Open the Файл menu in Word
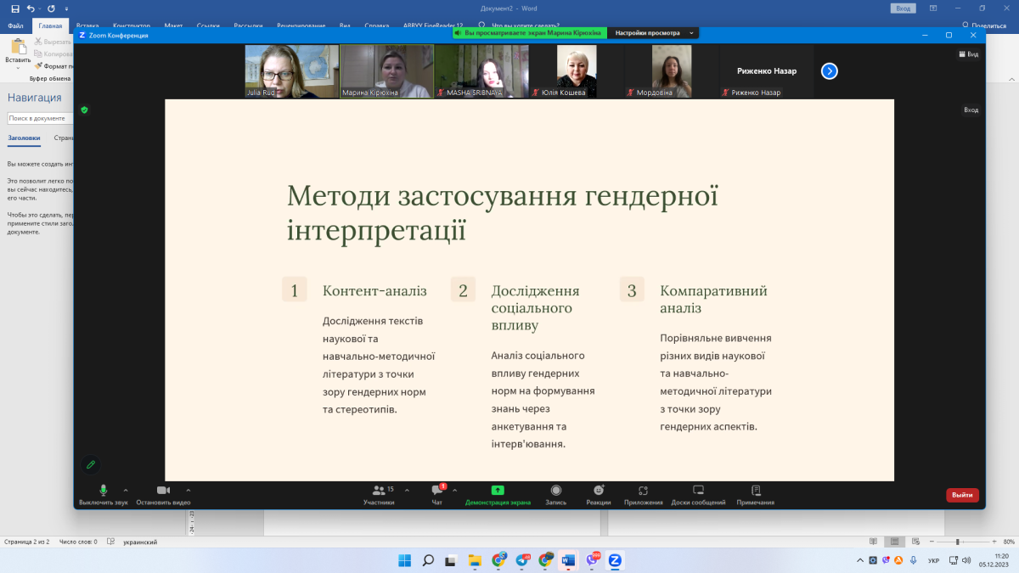1019x573 pixels. (x=15, y=26)
